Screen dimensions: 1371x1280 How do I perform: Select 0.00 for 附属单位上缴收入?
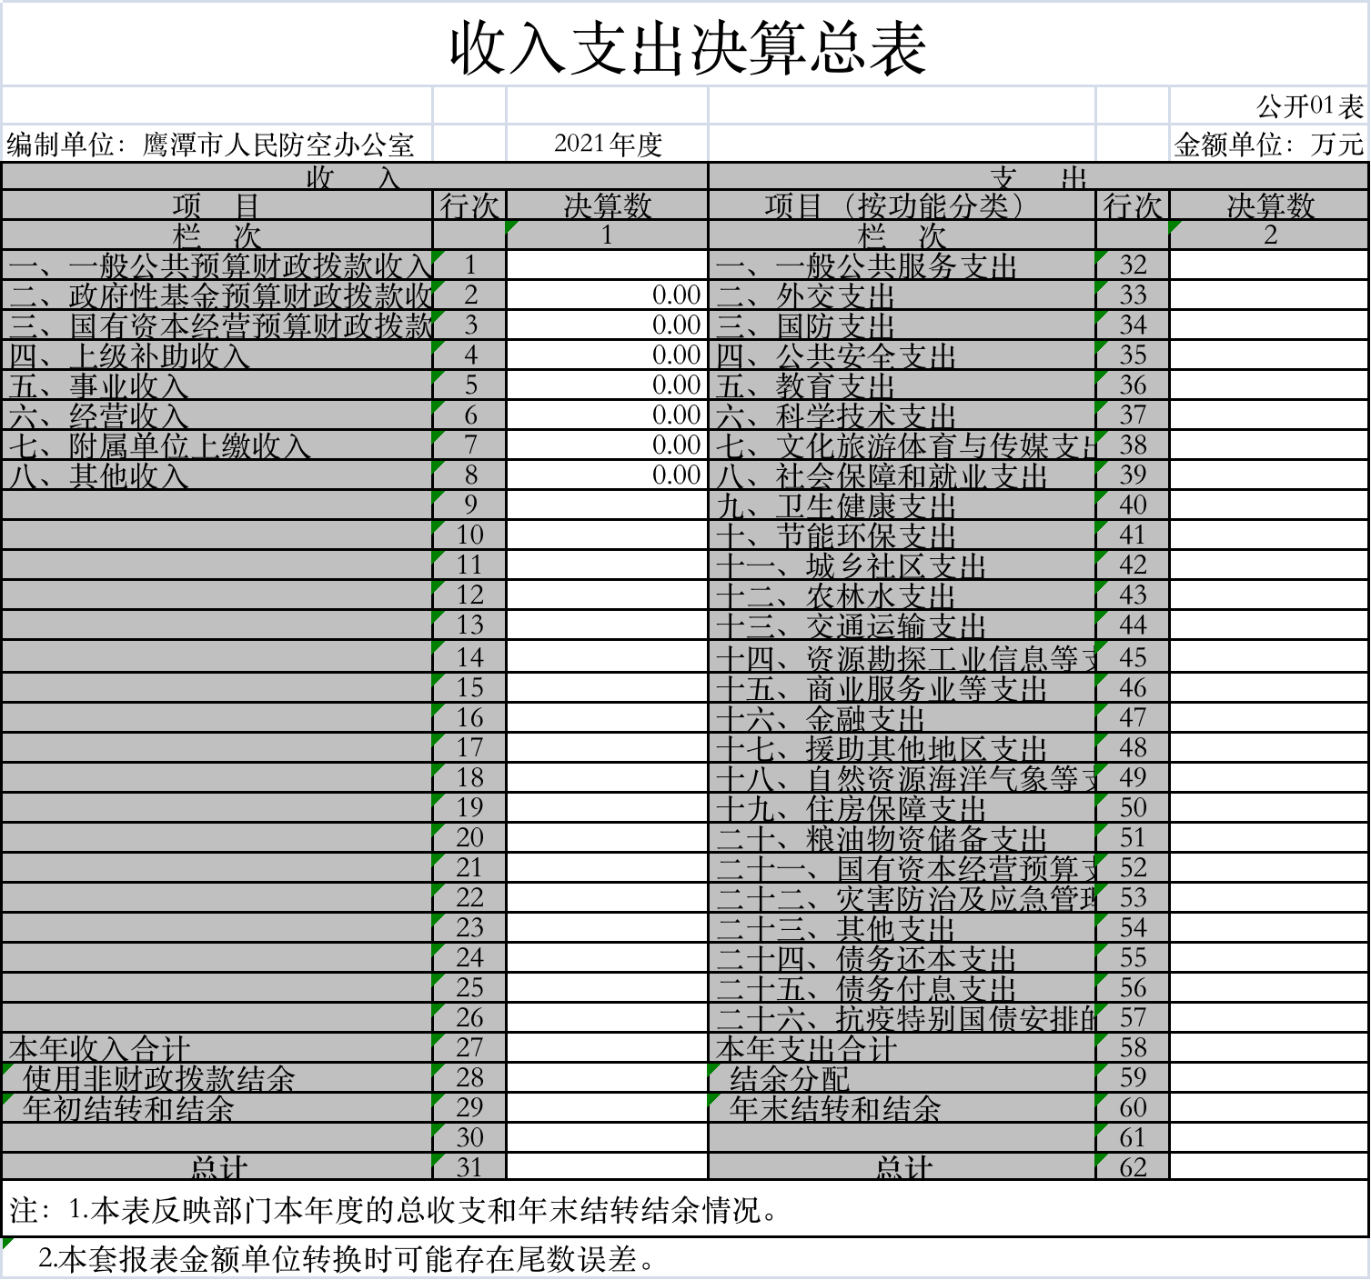click(x=607, y=445)
